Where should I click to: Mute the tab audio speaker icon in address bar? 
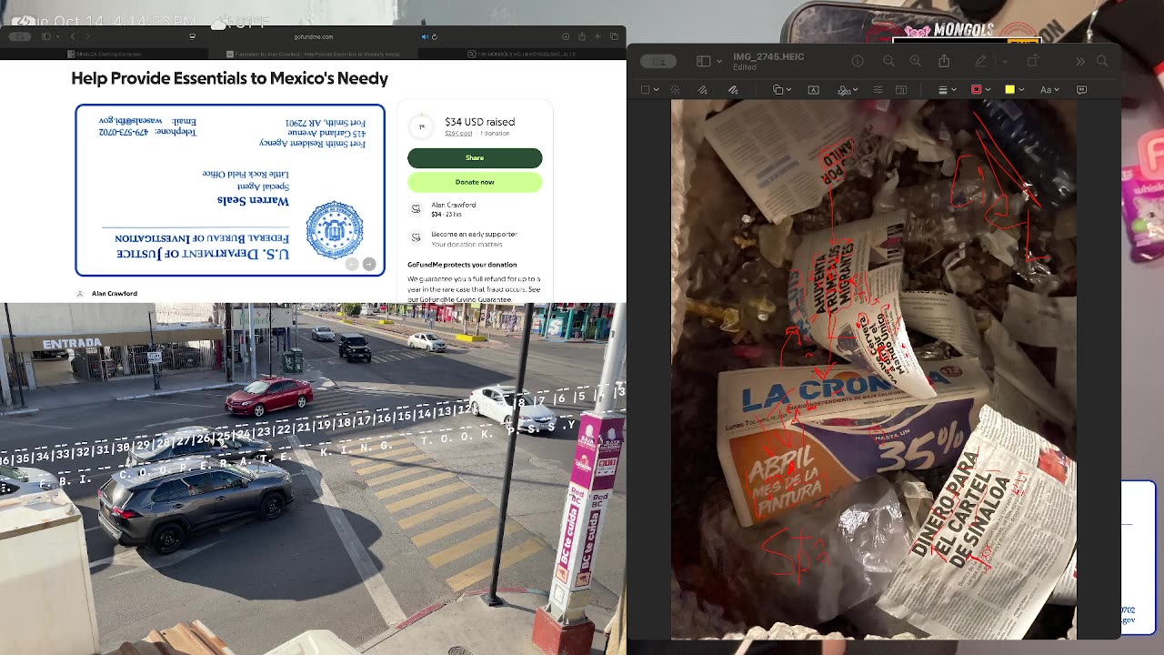tap(425, 36)
